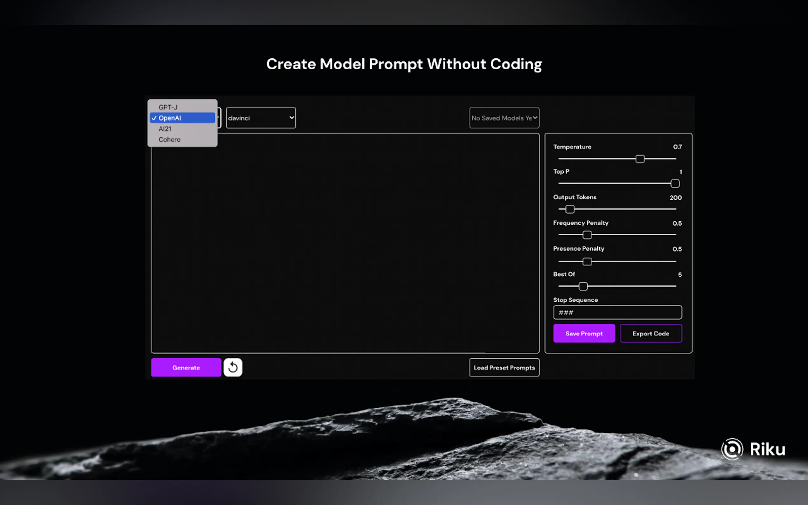Click the Presence Penalty slider thumb
The height and width of the screenshot is (505, 808).
(x=587, y=261)
